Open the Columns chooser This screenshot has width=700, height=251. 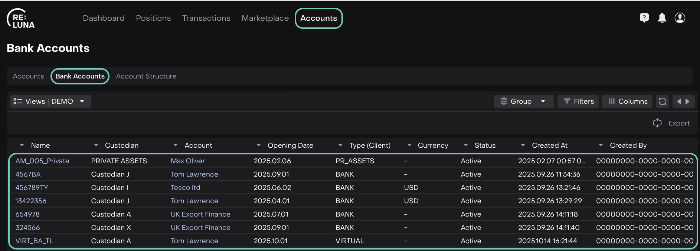pos(627,101)
